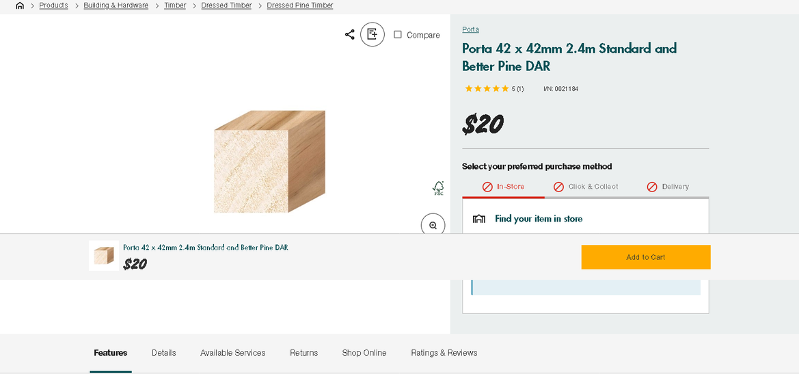Screen dimensions: 799x383
Task: Click the zoom magnifier on product image
Action: point(433,224)
